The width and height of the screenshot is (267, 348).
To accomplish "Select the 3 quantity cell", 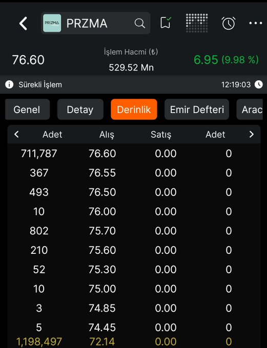I will point(39,308).
